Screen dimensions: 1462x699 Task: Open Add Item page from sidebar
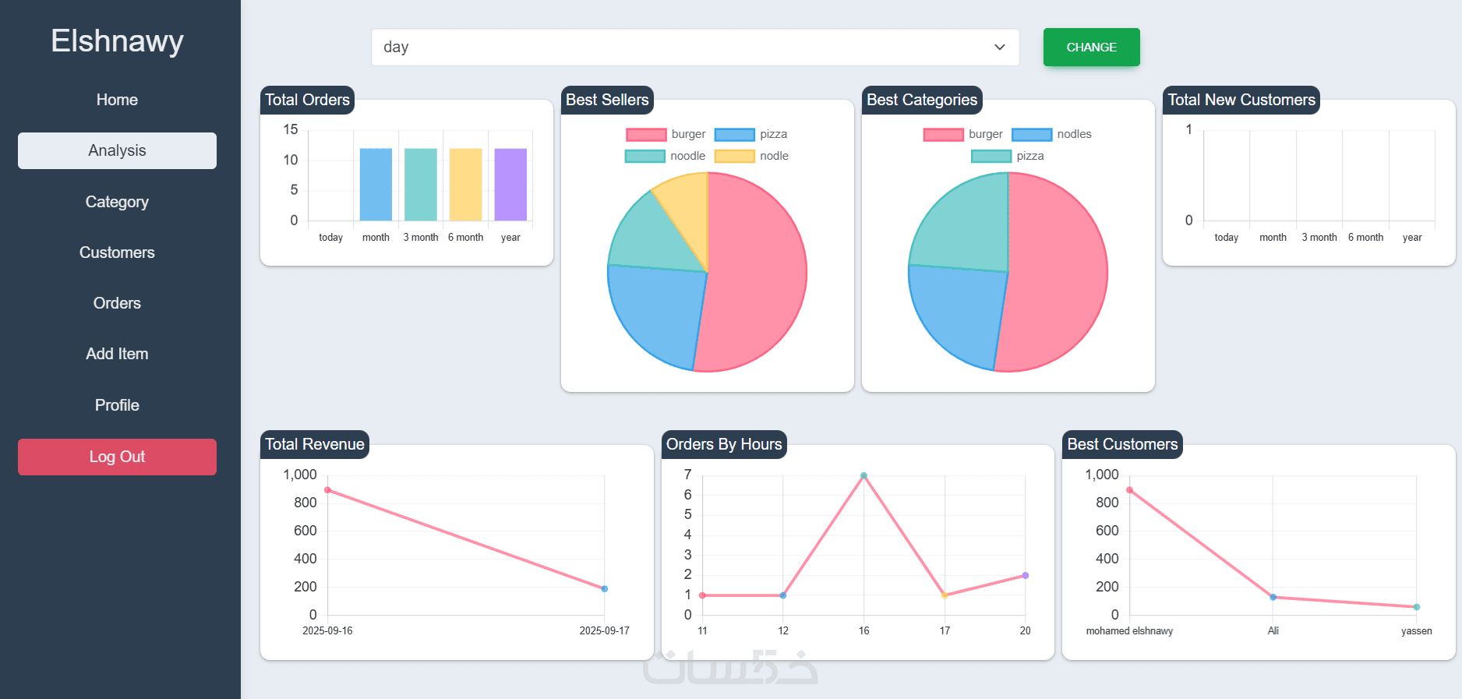click(117, 354)
